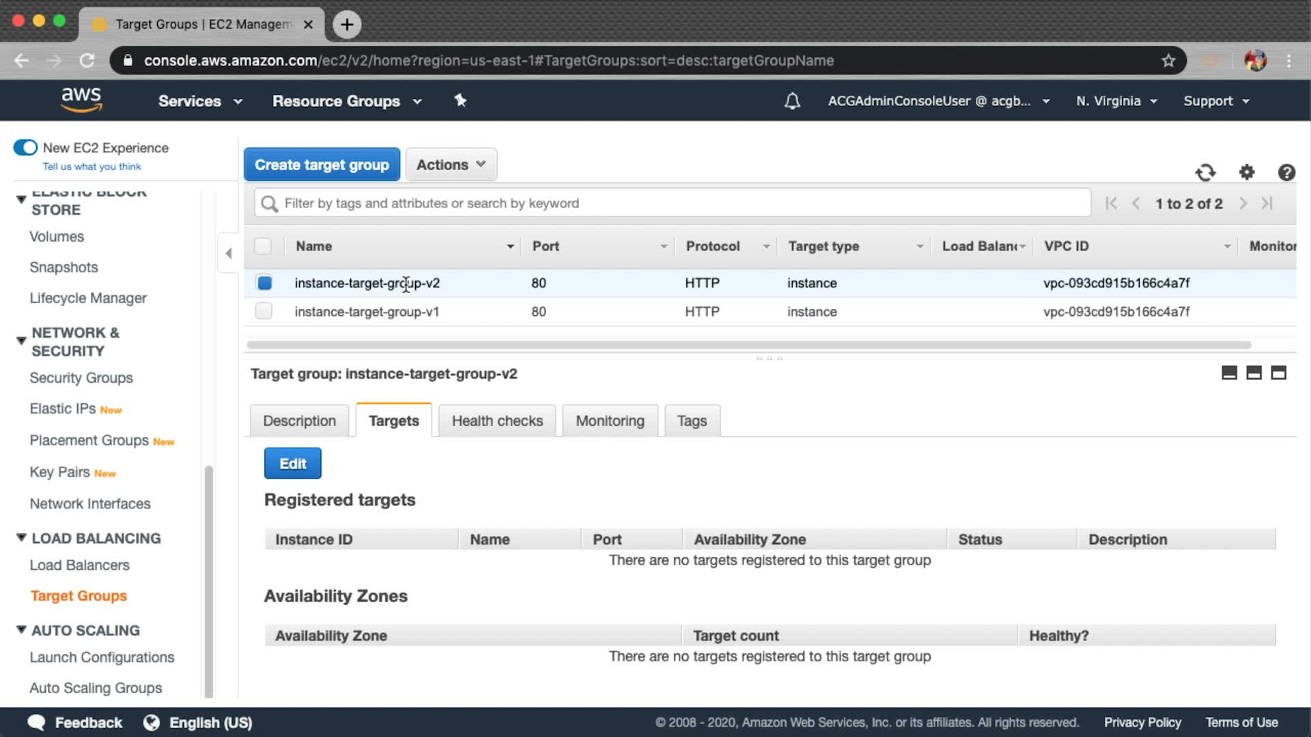Click Create target group button
Screen dimensions: 1311x737
pyautogui.click(x=322, y=164)
